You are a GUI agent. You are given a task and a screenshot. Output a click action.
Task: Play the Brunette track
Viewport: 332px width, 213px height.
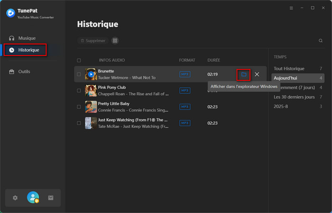pyautogui.click(x=91, y=74)
